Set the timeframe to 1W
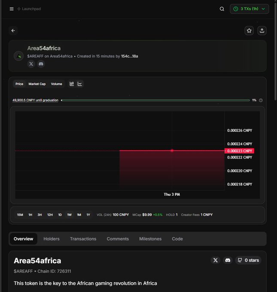Screen dimensions: 277x292 (x=69, y=215)
